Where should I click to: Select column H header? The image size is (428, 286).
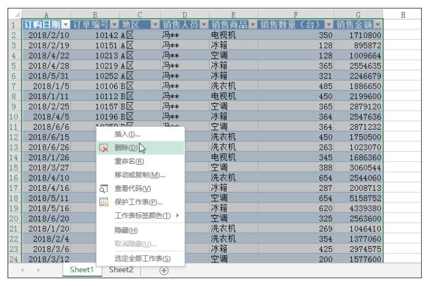point(403,14)
